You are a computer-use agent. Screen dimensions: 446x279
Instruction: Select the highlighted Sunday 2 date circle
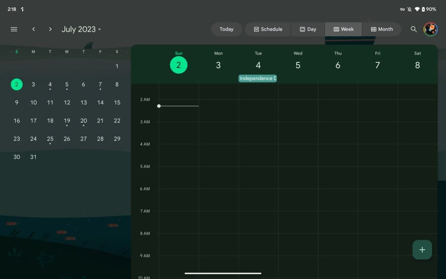[179, 65]
